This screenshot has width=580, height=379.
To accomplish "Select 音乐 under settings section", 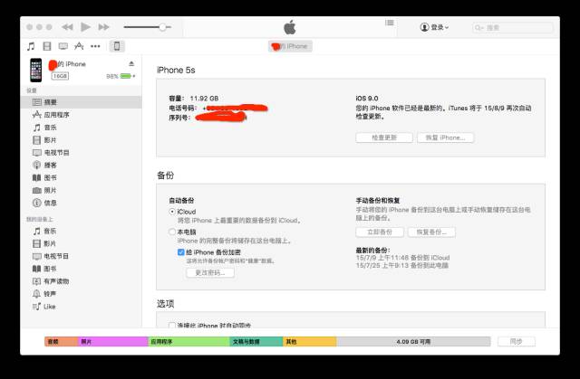I will (82, 128).
